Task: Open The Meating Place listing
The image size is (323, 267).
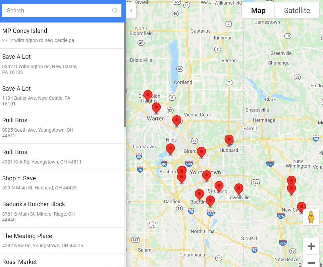Action: 62,241
